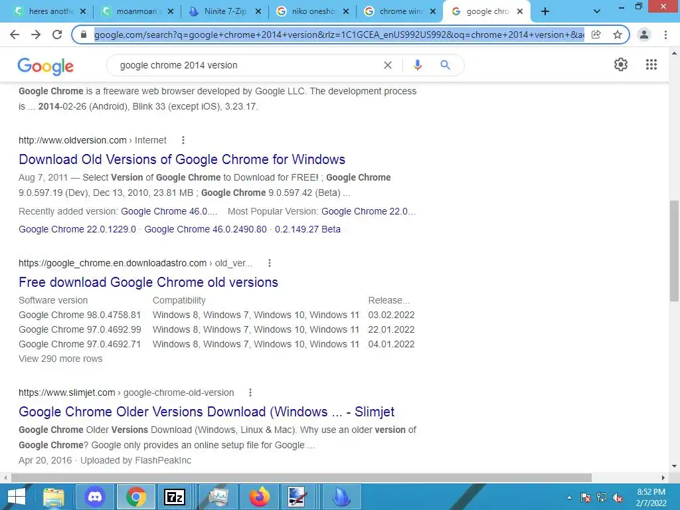
Task: Open the Google apps grid
Action: tap(651, 64)
